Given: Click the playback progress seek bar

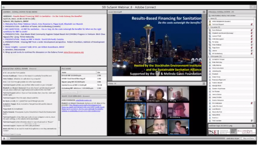Looking at the screenshot, I should 107,138.
